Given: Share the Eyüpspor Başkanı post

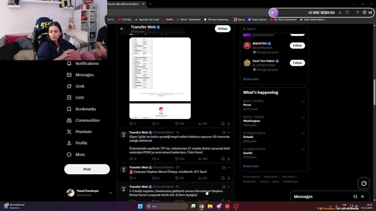Looking at the screenshot, I should click(229, 178).
